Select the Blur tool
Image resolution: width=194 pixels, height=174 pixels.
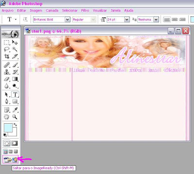(x=6, y=86)
